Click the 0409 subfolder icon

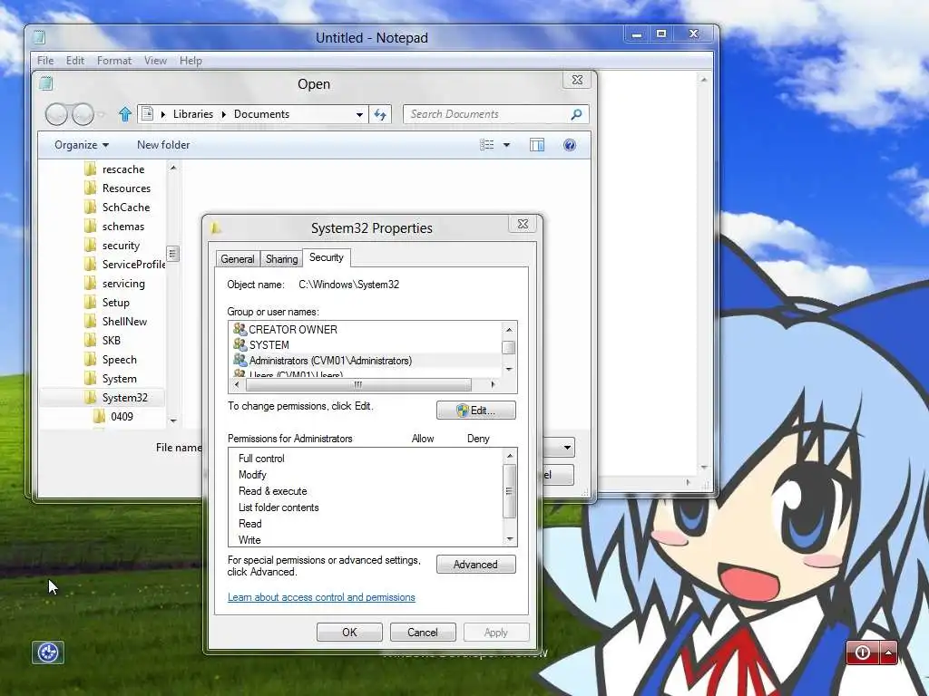[x=99, y=416]
